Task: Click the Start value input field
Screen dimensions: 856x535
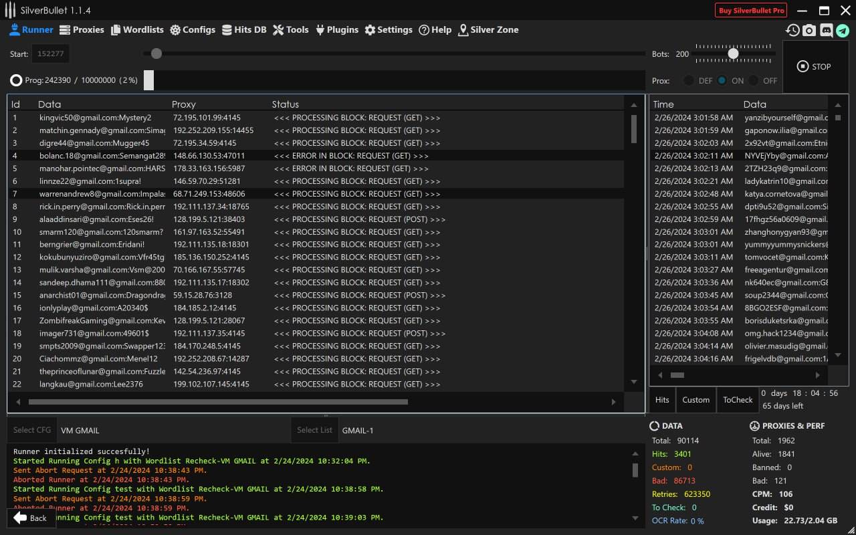Action: pos(51,53)
